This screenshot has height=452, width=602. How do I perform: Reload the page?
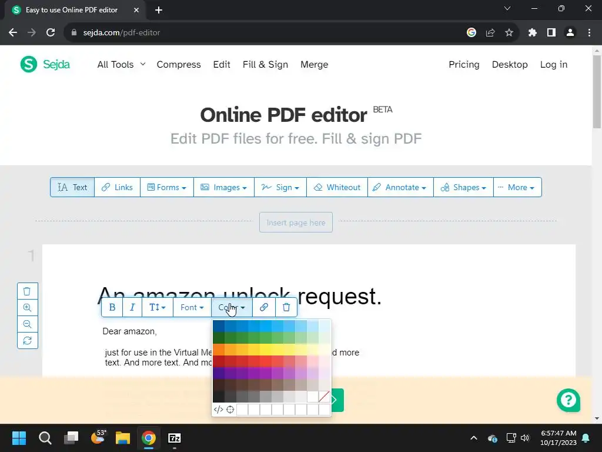click(x=51, y=33)
